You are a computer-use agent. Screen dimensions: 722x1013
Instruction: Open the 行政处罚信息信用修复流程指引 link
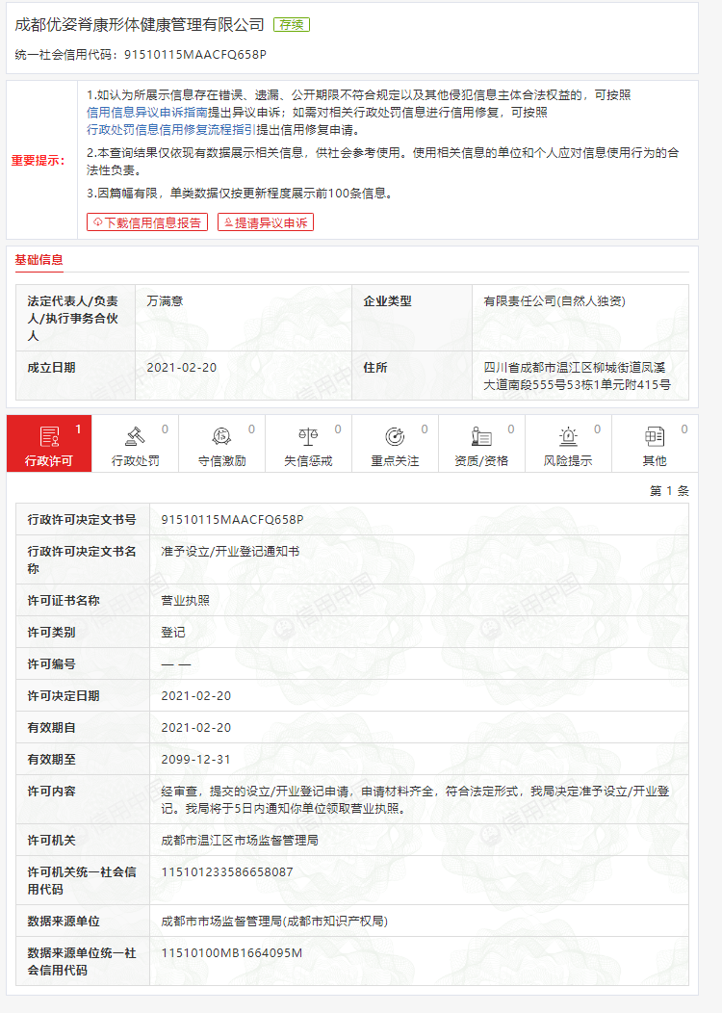(171, 130)
